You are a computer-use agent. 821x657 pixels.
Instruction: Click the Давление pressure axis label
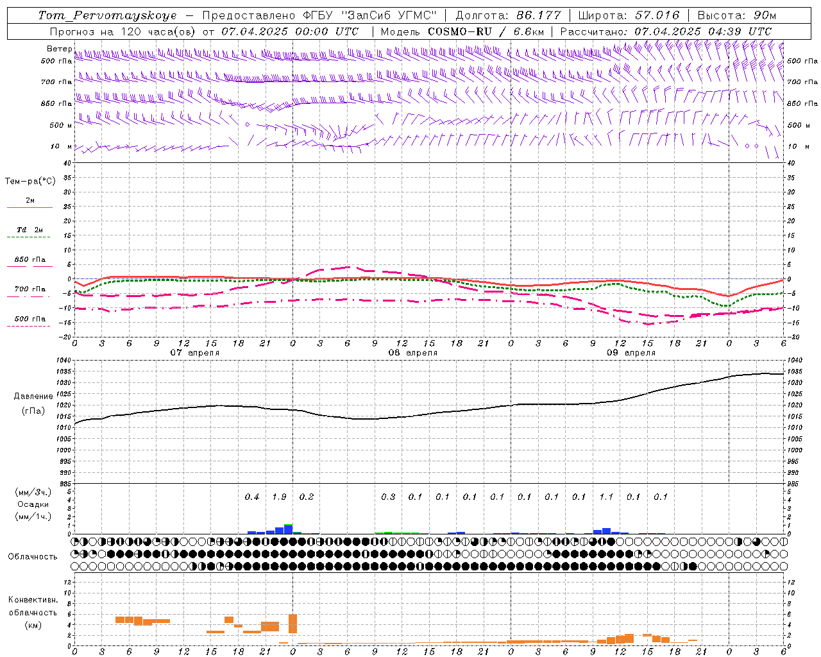point(33,397)
